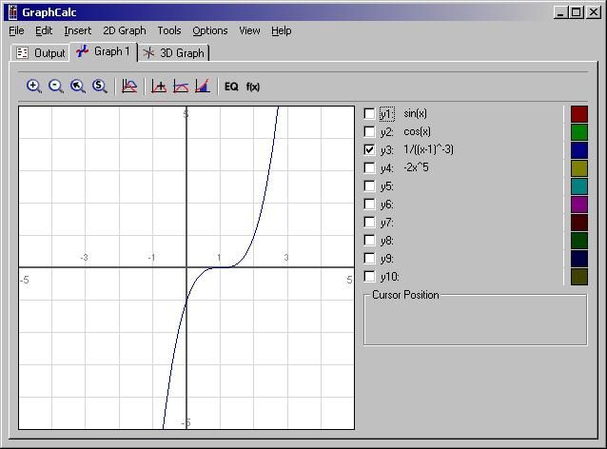Tick the y10 checkbox
The image size is (607, 449).
tap(370, 277)
